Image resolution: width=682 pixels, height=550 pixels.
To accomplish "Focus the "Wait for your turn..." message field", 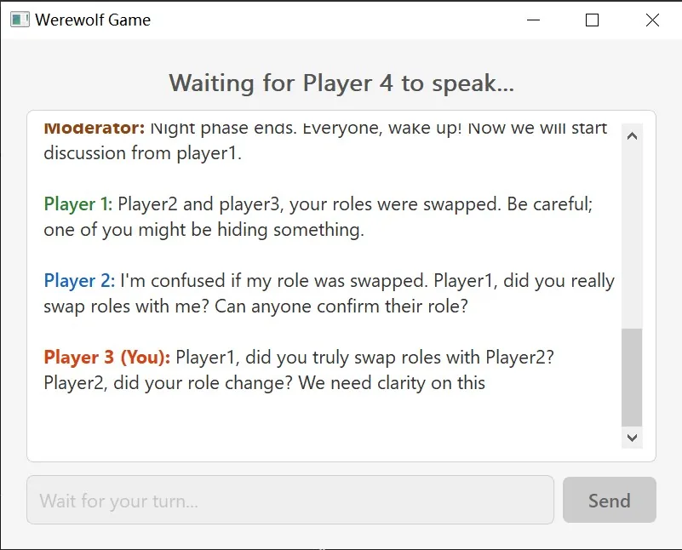I will (x=290, y=500).
